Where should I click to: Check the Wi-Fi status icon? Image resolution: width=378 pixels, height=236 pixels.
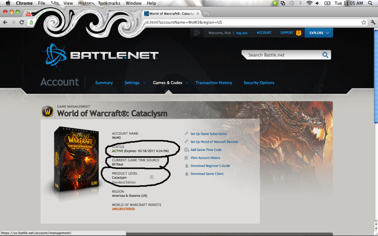click(309, 3)
